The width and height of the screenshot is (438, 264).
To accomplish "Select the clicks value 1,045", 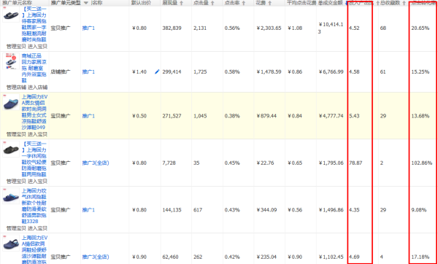I will click(x=200, y=116).
